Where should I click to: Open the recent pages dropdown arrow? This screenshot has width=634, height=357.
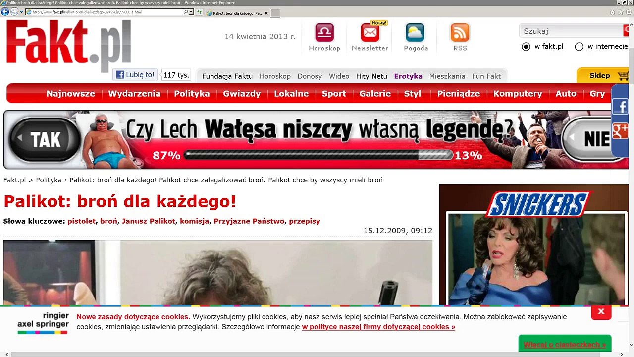[x=21, y=12]
